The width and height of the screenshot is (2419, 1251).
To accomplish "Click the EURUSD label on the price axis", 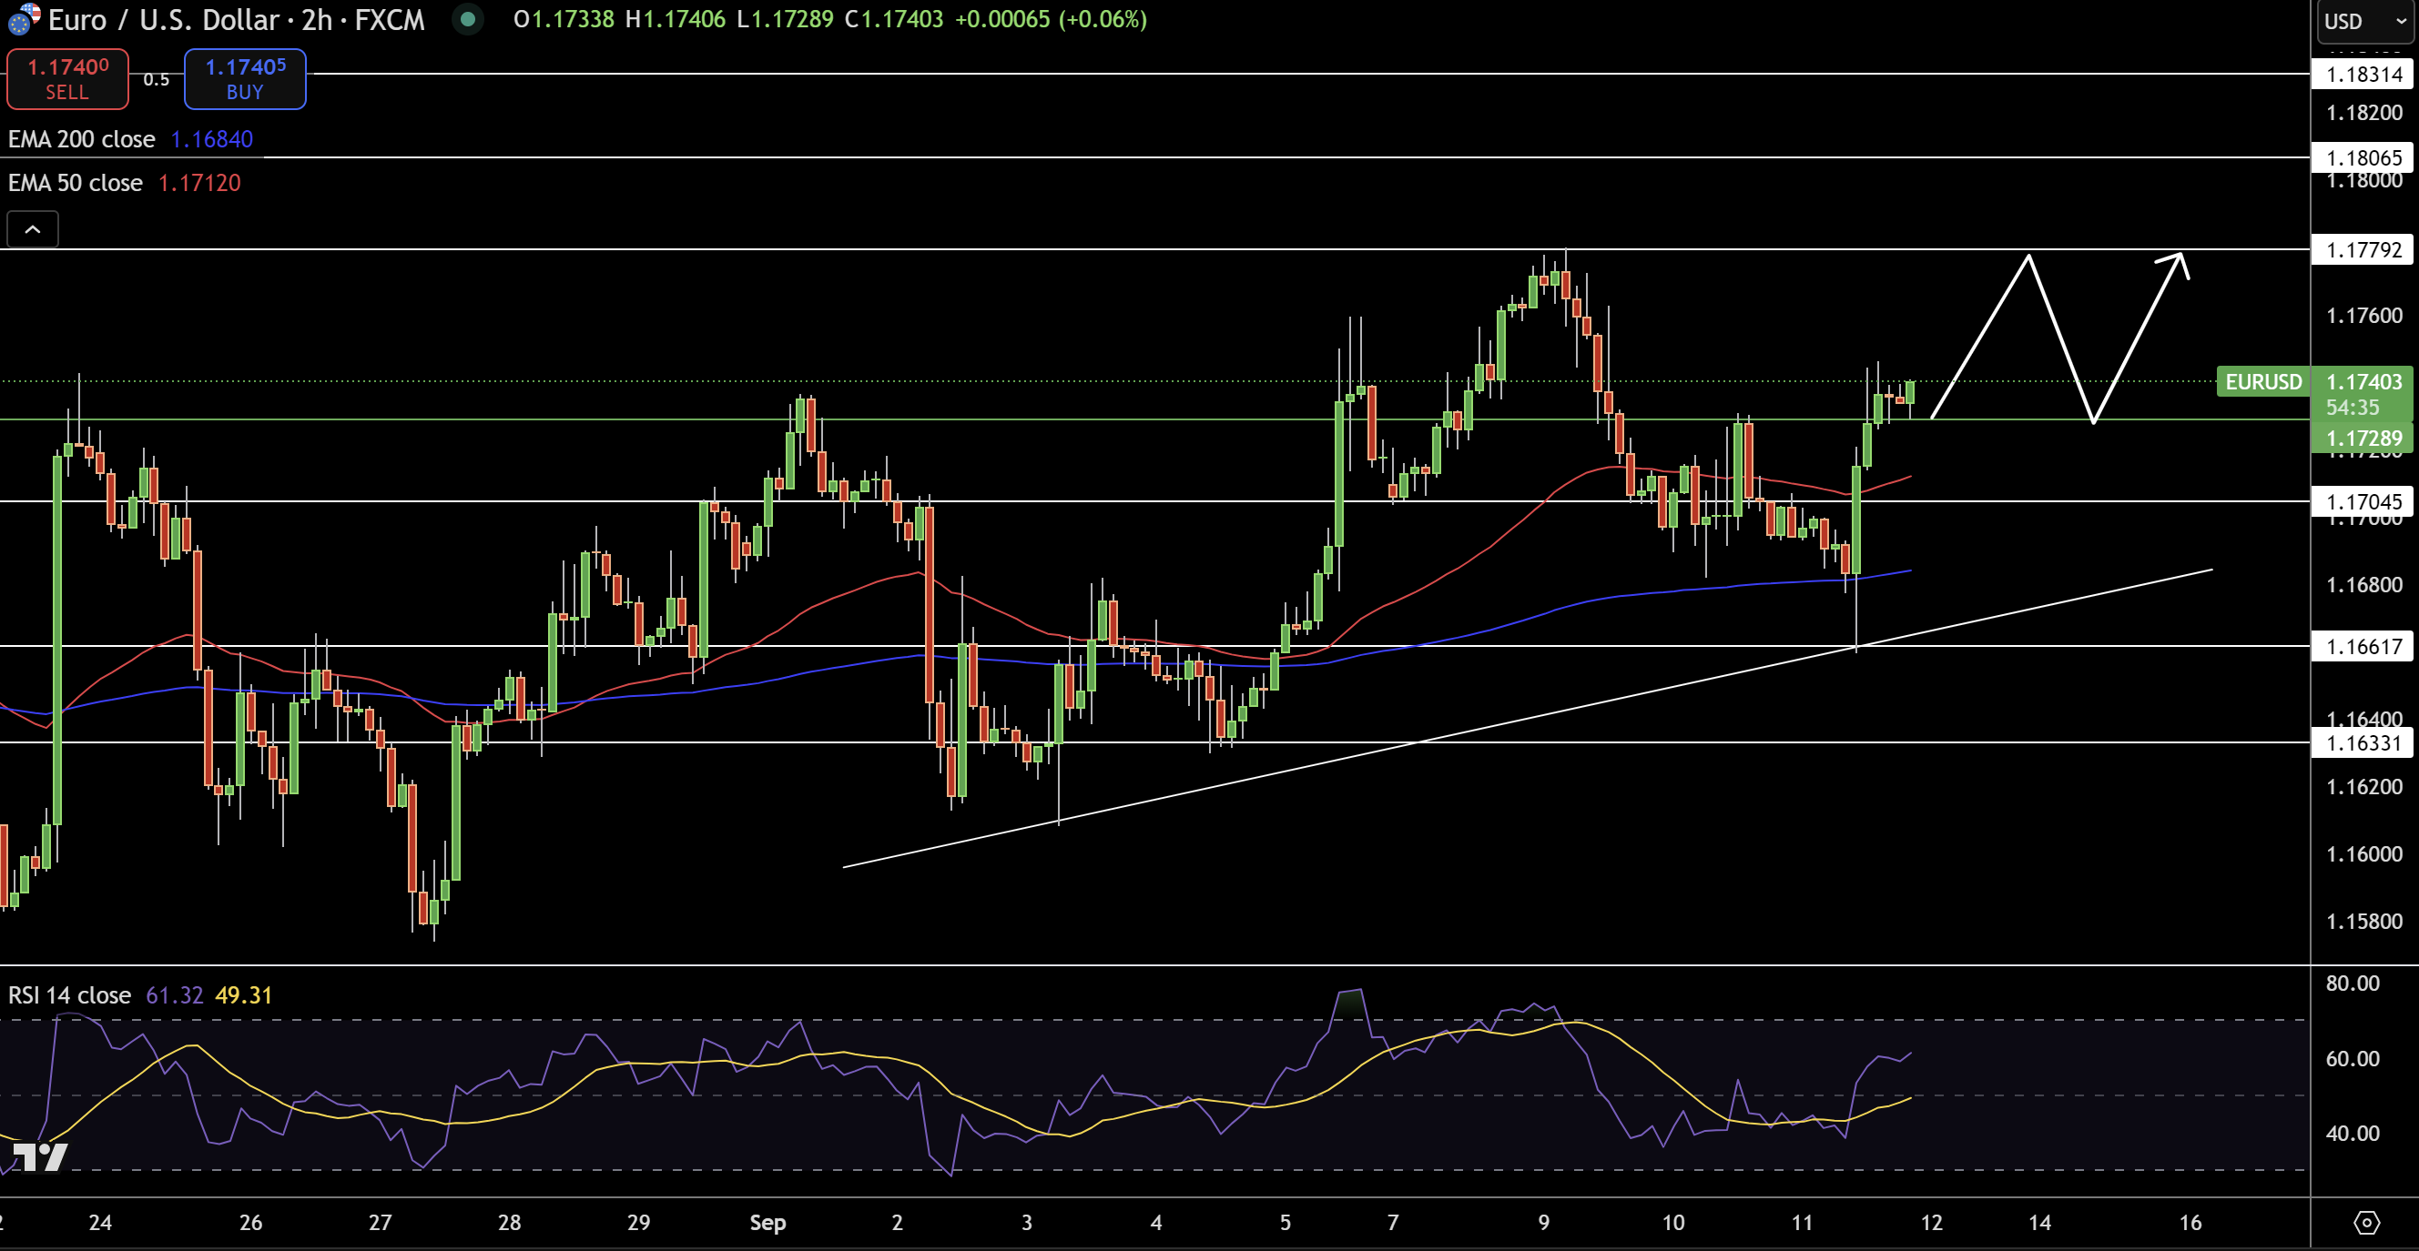I will pos(2263,382).
